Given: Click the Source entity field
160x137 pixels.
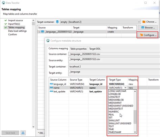Looking at the screenshot, I should [x=114, y=60].
